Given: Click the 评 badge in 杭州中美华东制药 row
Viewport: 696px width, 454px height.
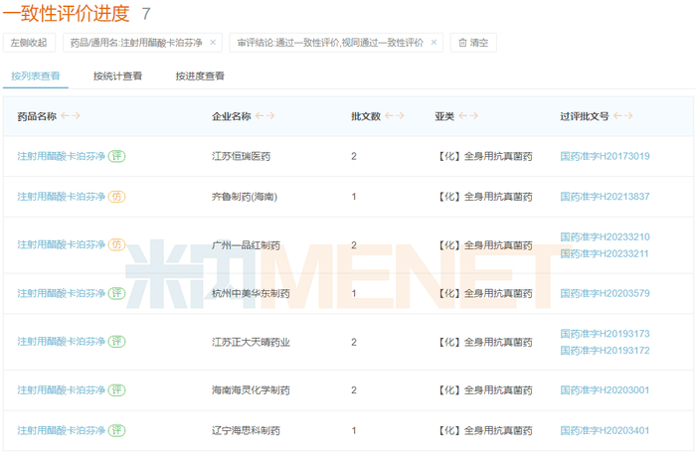Looking at the screenshot, I should tap(116, 293).
